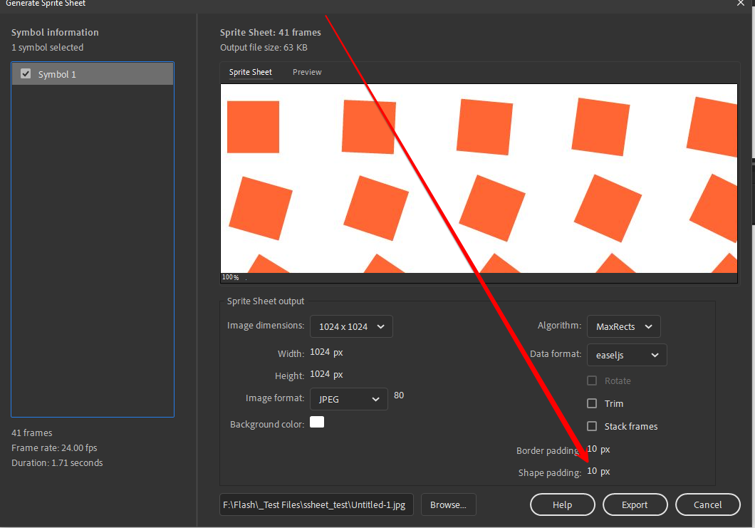This screenshot has width=755, height=528.
Task: Click the Browse button
Action: [x=448, y=504]
